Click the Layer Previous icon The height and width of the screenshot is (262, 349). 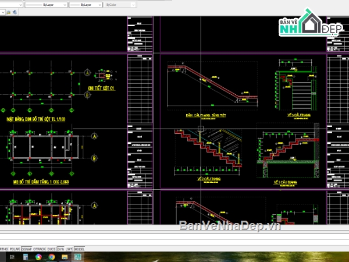coord(15,12)
